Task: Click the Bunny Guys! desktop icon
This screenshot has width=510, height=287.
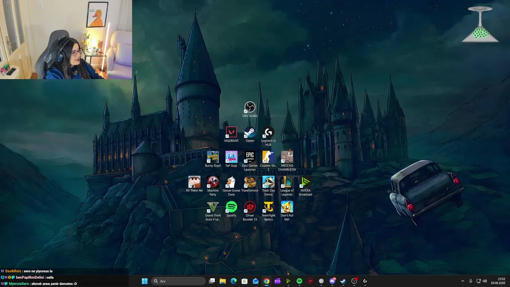Action: tap(213, 159)
